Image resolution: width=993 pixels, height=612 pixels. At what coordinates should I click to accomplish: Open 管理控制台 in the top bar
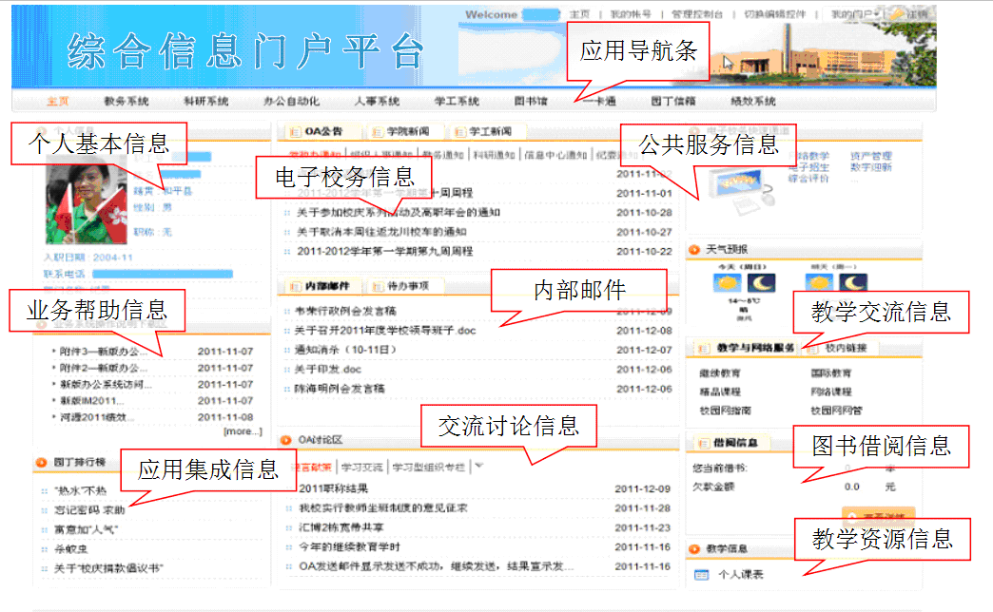click(x=696, y=14)
